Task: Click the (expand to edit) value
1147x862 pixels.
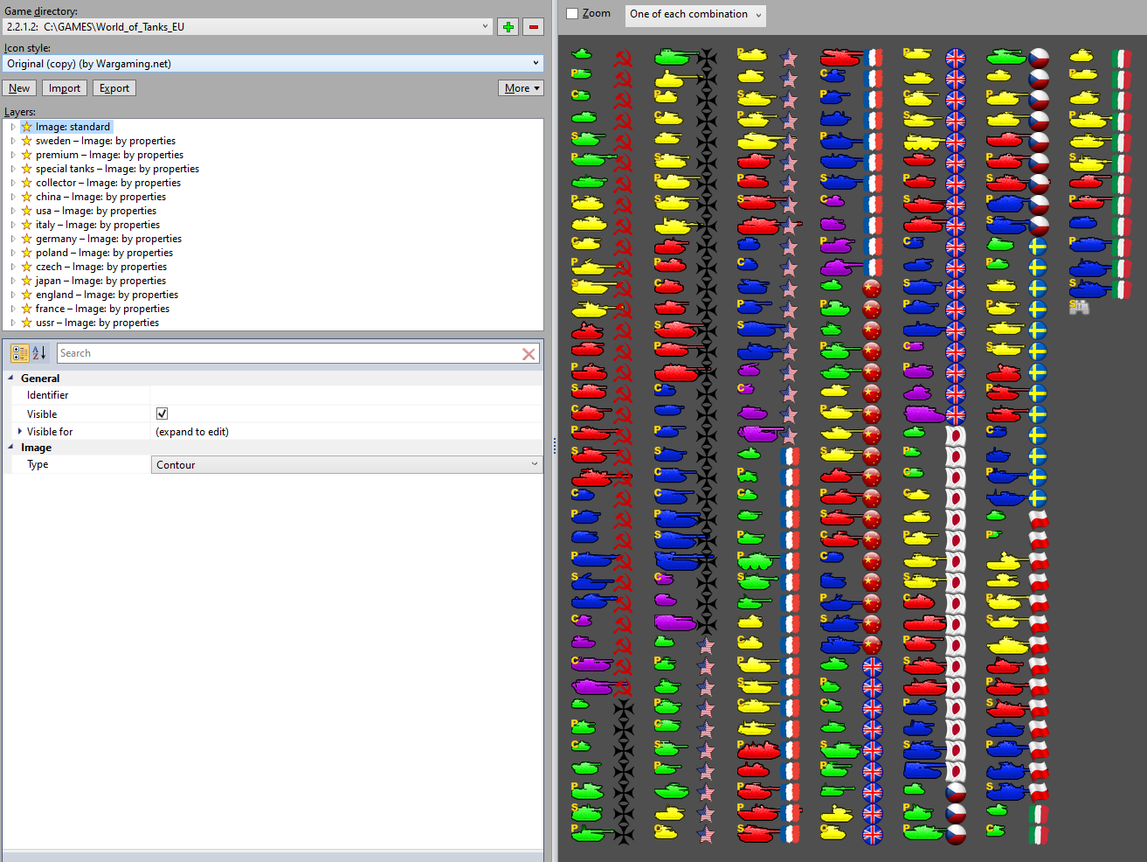Action: pyautogui.click(x=192, y=432)
